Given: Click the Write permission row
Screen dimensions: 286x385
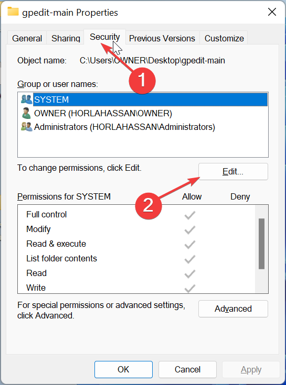Looking at the screenshot, I should coord(136,287).
